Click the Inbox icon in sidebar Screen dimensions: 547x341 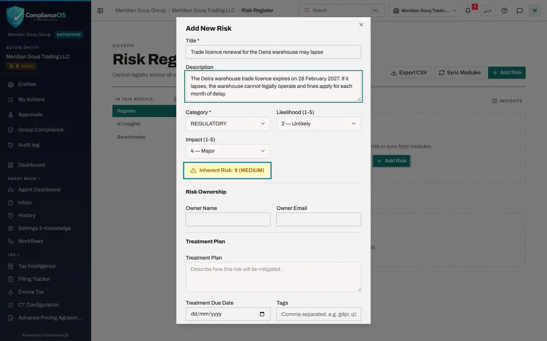point(11,202)
